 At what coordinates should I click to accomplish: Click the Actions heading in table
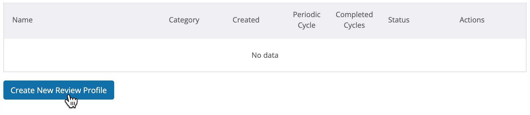472,20
